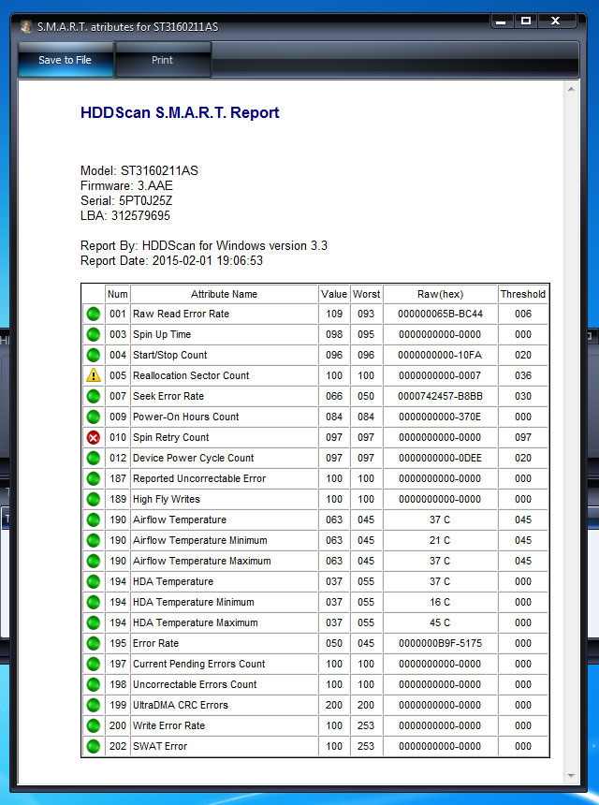599x805 pixels.
Task: Click the HDDScan window title icon
Action: 26,26
